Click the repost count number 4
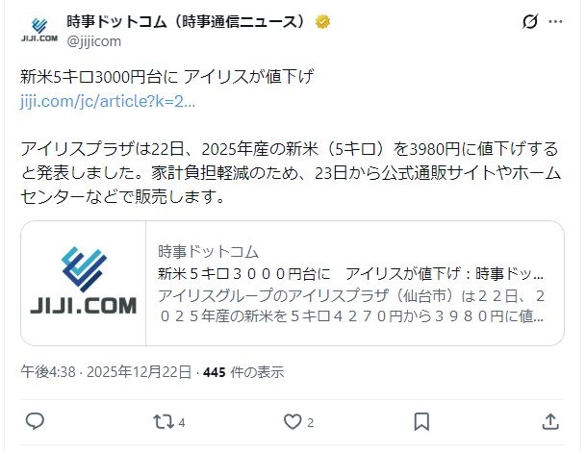This screenshot has height=453, width=586. [182, 423]
